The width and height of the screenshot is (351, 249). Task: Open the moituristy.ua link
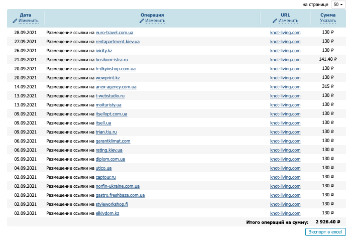point(108,105)
